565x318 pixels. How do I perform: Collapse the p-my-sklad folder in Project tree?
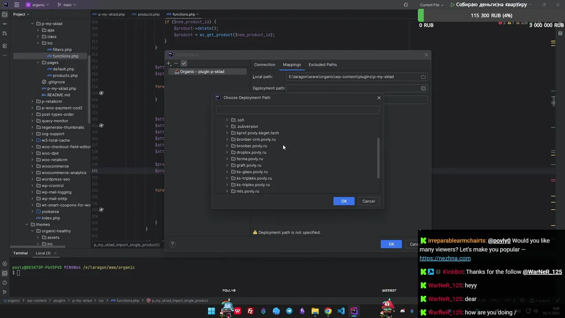[x=32, y=24]
